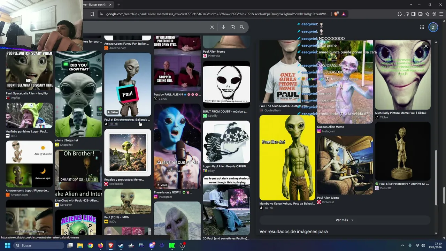Open 'There is only NOW!!!' Instagram link
This screenshot has height=251, width=446.
pyautogui.click(x=173, y=192)
